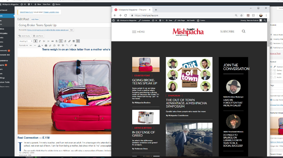
Task: Insert Read More tag icon
Action: pyautogui.click(x=74, y=41)
